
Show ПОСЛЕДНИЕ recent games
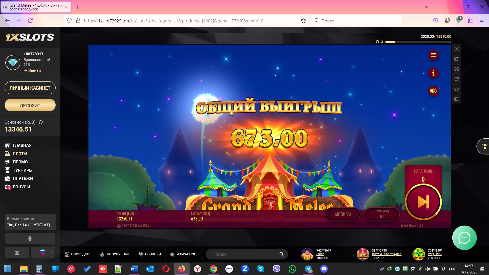pyautogui.click(x=78, y=254)
